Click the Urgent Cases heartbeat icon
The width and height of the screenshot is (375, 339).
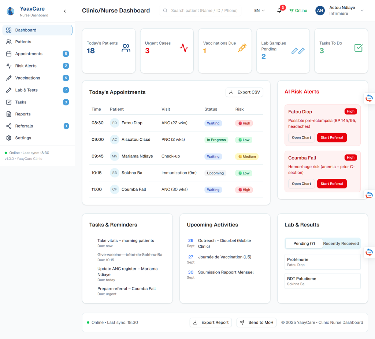click(x=184, y=48)
